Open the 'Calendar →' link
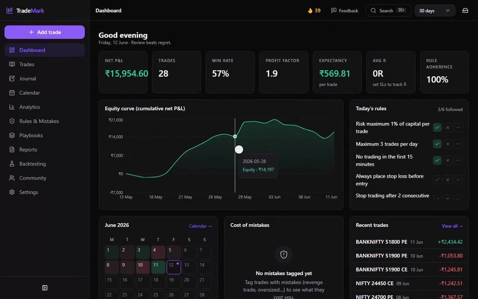Screen dimensions: 478x299 200,226
